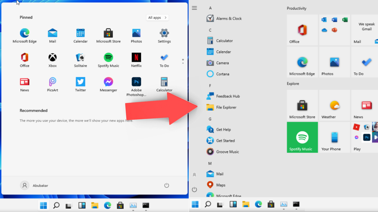Click the power button
378x212 pixels.
166,185
